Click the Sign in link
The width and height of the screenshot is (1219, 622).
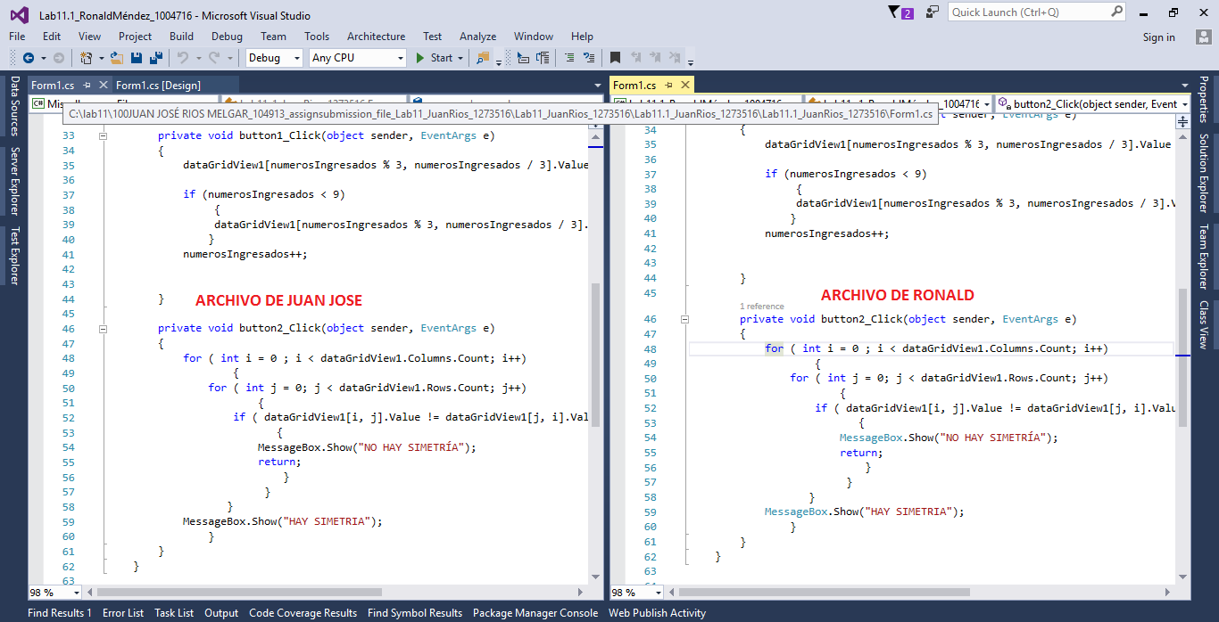(x=1158, y=37)
